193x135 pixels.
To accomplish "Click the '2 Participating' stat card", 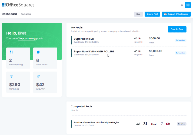I will click(18, 58).
